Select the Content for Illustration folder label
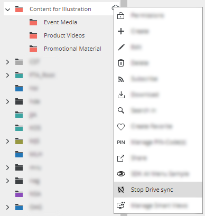Screen dimensions: 205x216 [x=60, y=9]
